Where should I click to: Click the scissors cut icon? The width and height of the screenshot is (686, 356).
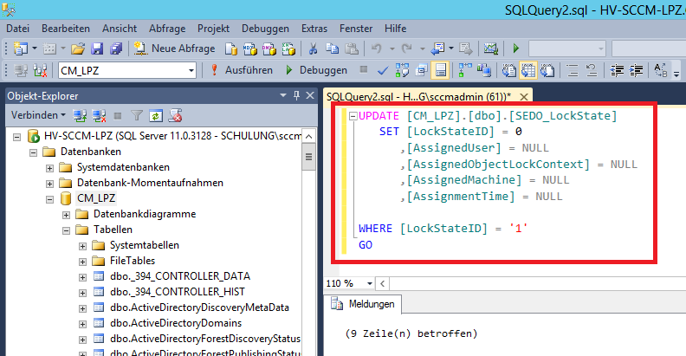click(312, 49)
